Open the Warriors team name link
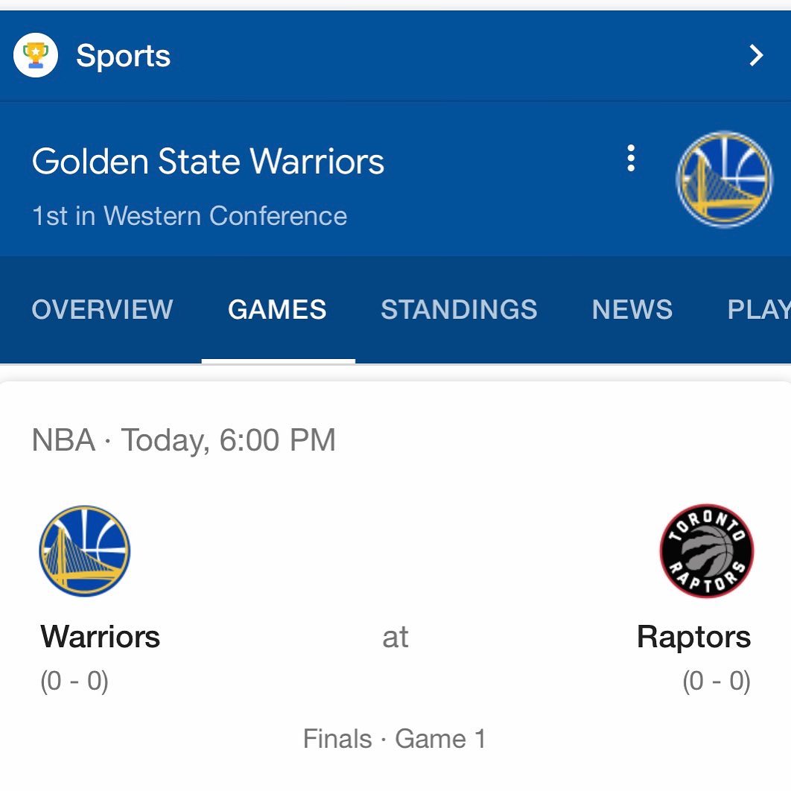This screenshot has width=791, height=791. (x=101, y=637)
